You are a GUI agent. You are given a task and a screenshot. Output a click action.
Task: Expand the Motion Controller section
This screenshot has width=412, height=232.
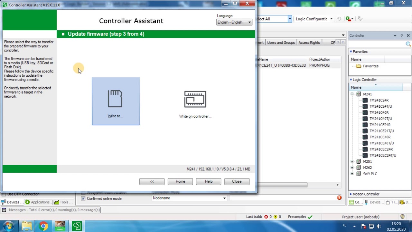[x=351, y=194]
